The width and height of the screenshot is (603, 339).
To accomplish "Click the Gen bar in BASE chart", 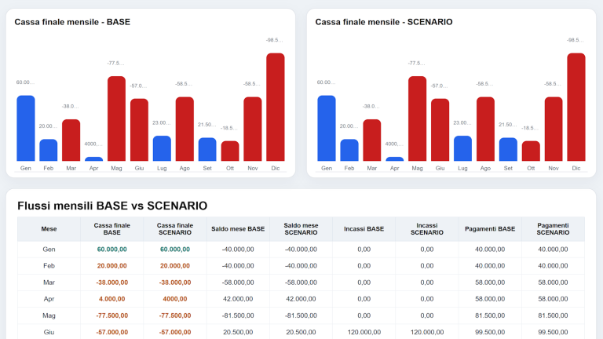I will (x=26, y=128).
